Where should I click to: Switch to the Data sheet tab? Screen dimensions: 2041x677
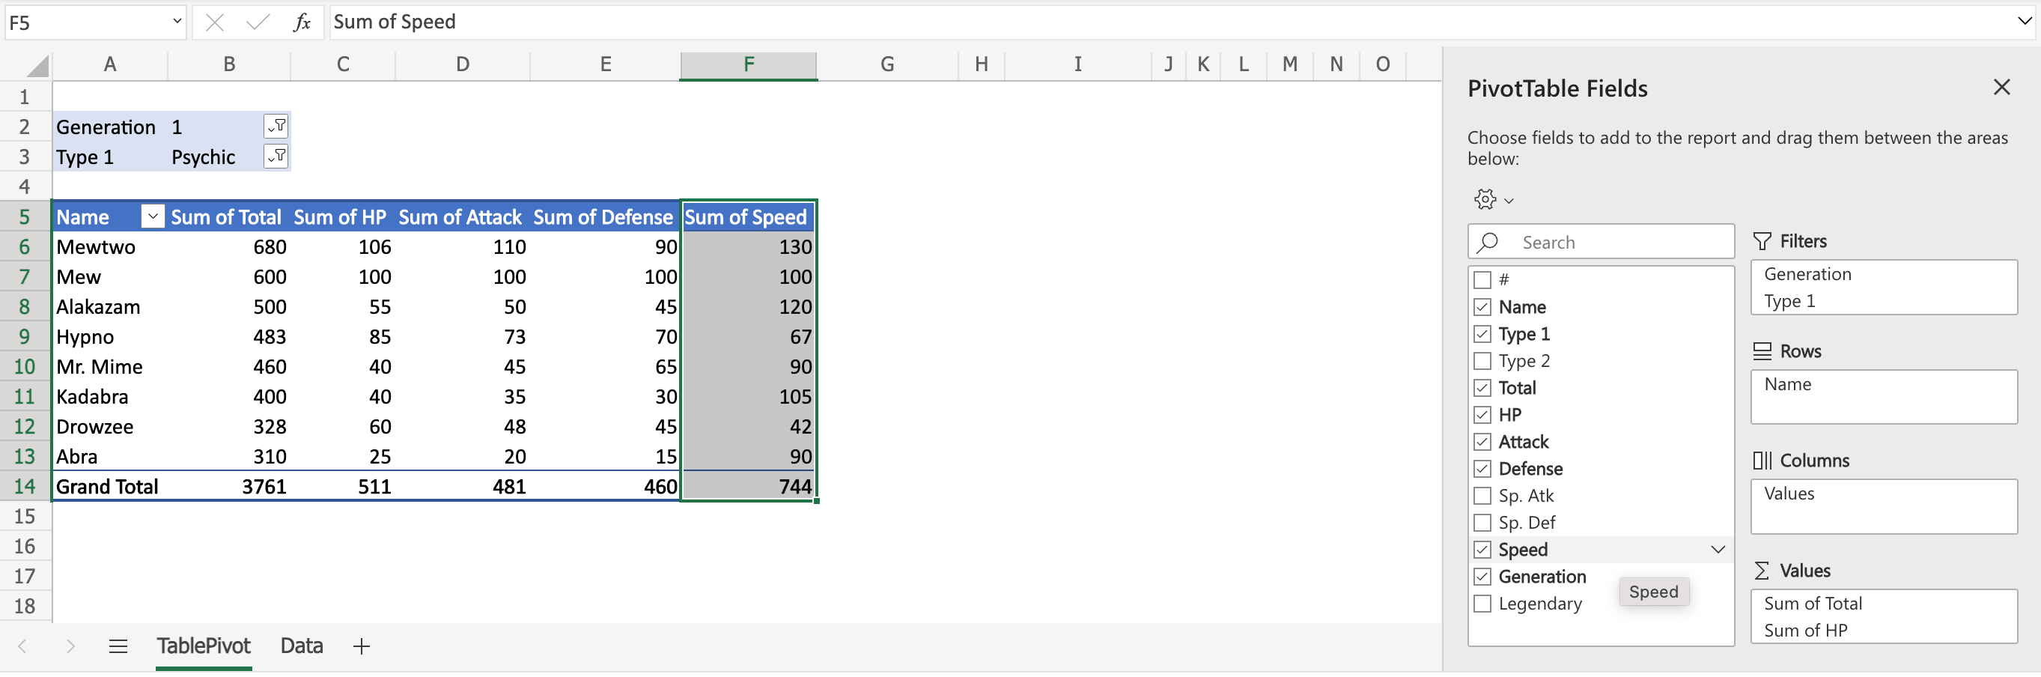(x=301, y=646)
